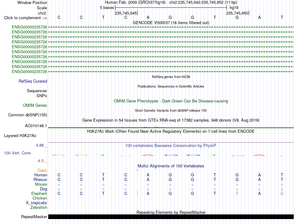Open the GENCODE V50lift37 track title
Viewport: 294px width, 224px height.
pos(171,23)
